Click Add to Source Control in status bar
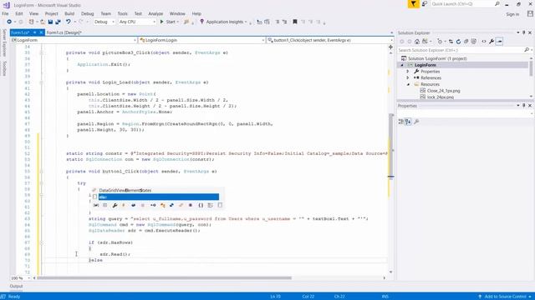The height and width of the screenshot is (300, 535). tap(505, 297)
